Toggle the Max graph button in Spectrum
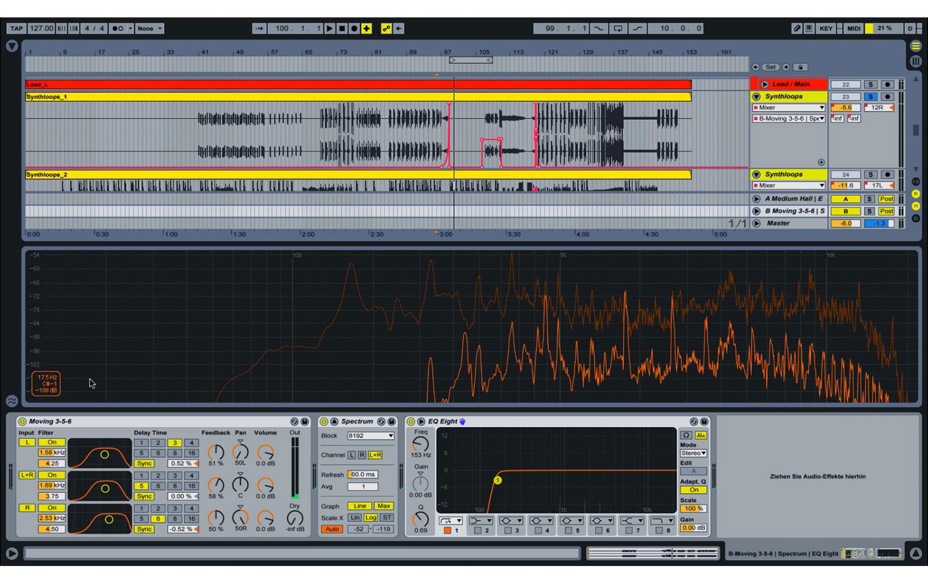 (383, 506)
